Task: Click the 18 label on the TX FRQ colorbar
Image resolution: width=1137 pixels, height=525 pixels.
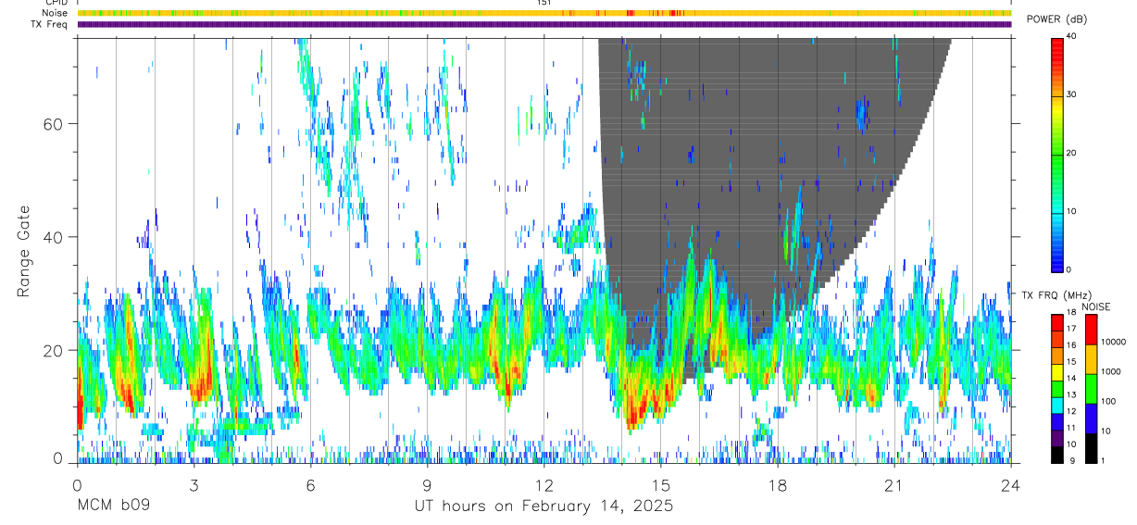Action: (x=1071, y=312)
